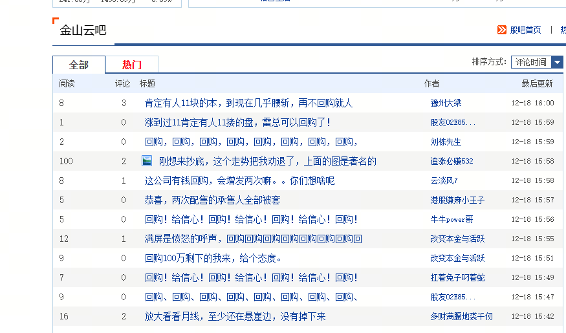Screen dimensions: 566x333
Task: Click timestamp 12-18 16:00
Action: point(533,103)
